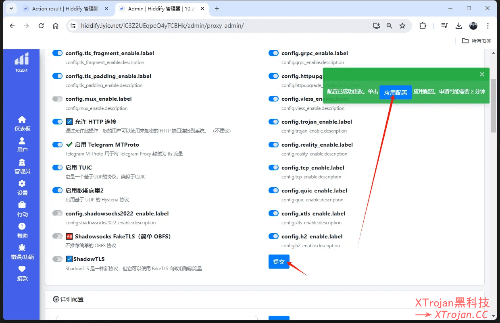The image size is (500, 323).
Task: Click the 应用配置 apply config button
Action: coord(396,92)
